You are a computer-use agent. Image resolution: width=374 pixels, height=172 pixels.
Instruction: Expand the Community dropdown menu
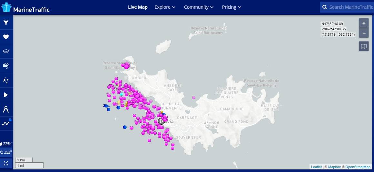tap(199, 7)
